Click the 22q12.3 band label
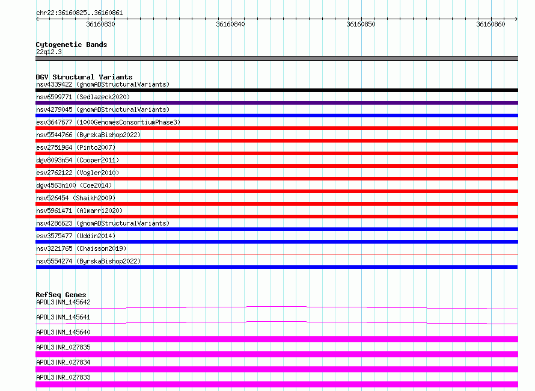Image resolution: width=535 pixels, height=391 pixels. (x=49, y=52)
